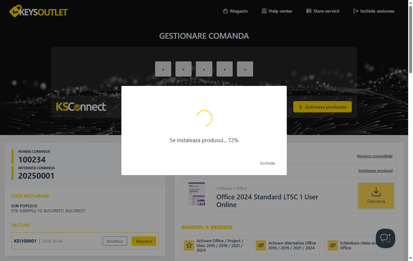Go to Help center
The height and width of the screenshot is (261, 413).
point(277,11)
